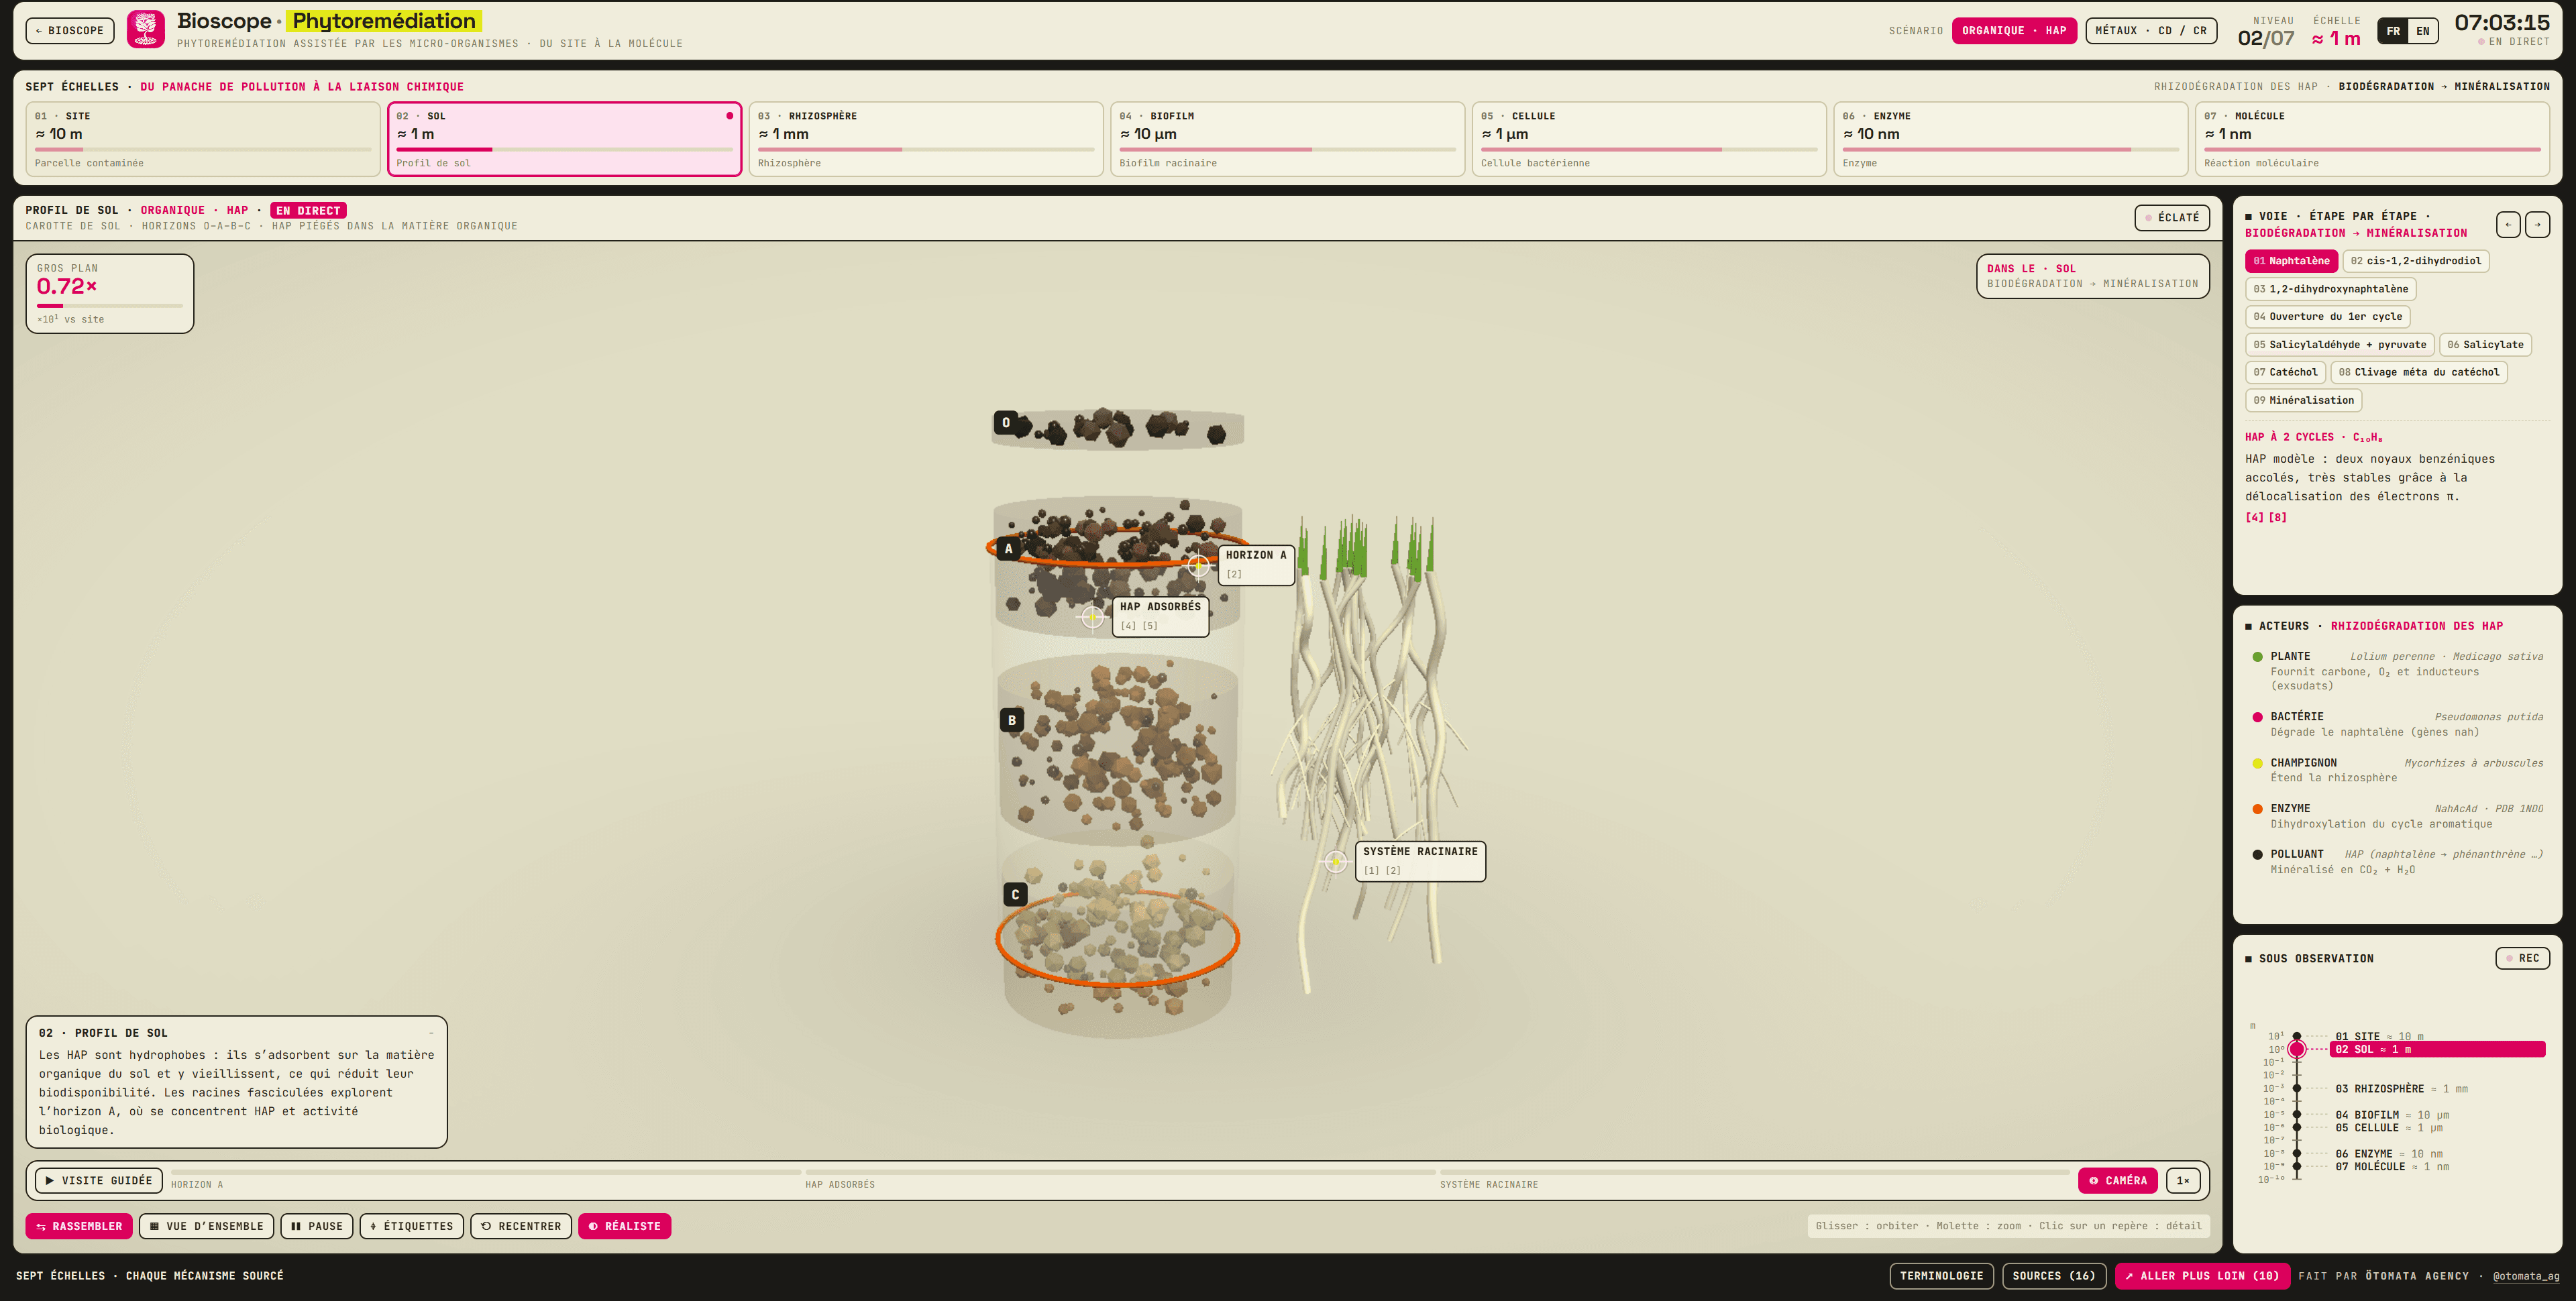Select step 02 cis-1,2-dihydrodiol

(x=2415, y=261)
